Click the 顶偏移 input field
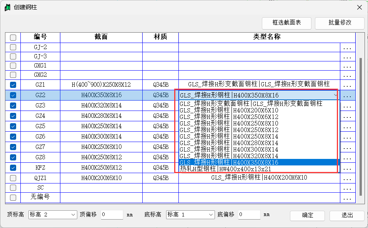Viewport: 368px width, 228px height. pyautogui.click(x=112, y=215)
